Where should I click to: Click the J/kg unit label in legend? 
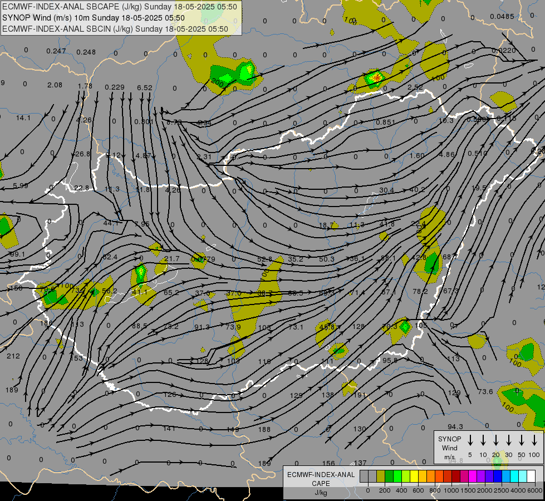(321, 493)
